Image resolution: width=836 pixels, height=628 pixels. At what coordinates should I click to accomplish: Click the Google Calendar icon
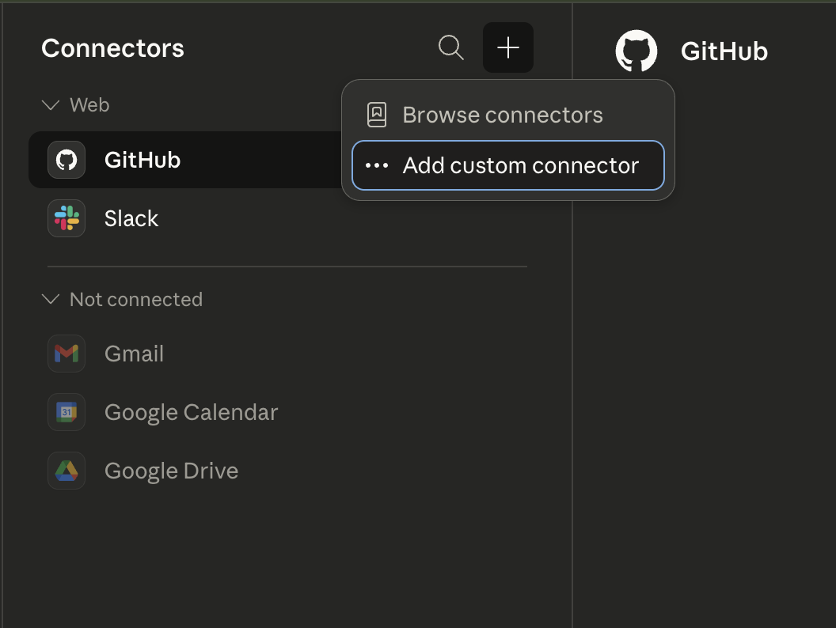(66, 412)
